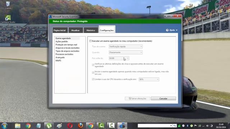Toggle limit CPU usage during scan checkbox
The image size is (230, 129).
click(x=93, y=79)
